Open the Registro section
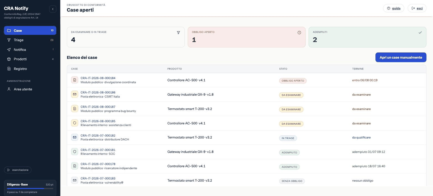Screen dimensions: 433x196 [x=30, y=69]
